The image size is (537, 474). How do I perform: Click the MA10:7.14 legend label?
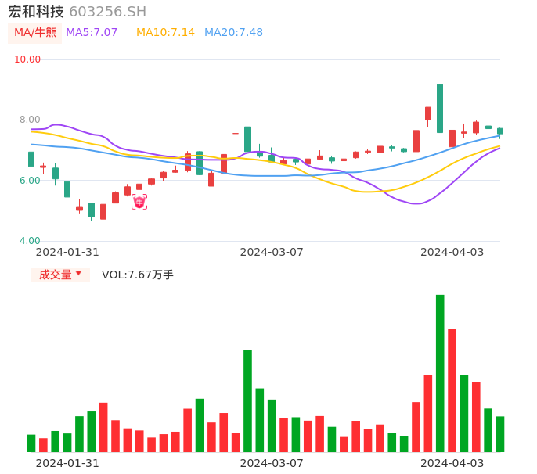pyautogui.click(x=165, y=33)
